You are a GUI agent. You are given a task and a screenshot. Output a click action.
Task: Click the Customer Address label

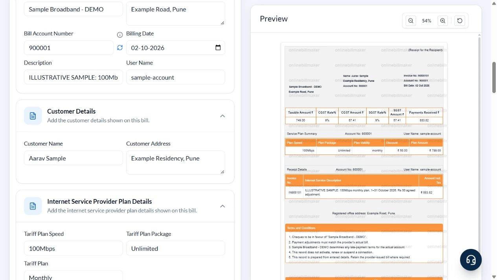click(148, 144)
